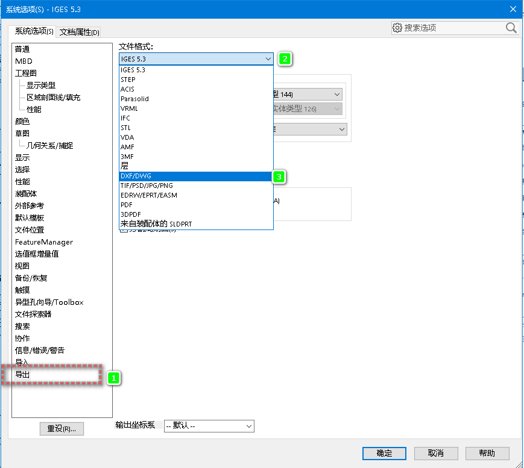This screenshot has width=524, height=468.
Task: Select 草图 in the options tree
Action: point(22,134)
